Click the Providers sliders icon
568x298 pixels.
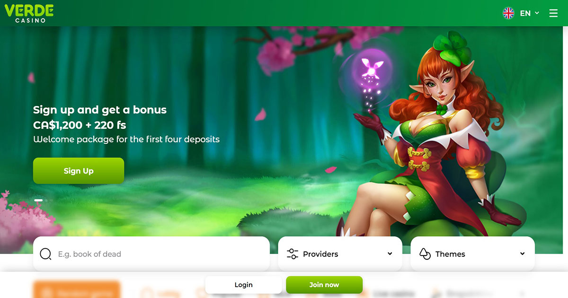(x=293, y=254)
